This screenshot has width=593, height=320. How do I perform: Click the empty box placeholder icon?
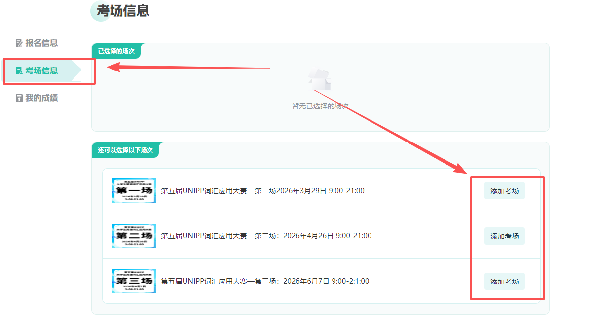point(320,80)
